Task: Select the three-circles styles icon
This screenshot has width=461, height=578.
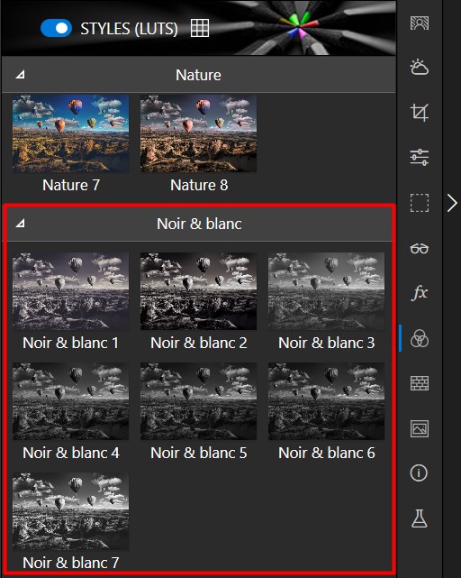Action: click(x=420, y=338)
